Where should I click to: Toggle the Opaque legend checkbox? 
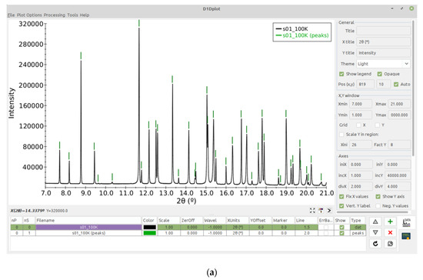tap(380, 74)
